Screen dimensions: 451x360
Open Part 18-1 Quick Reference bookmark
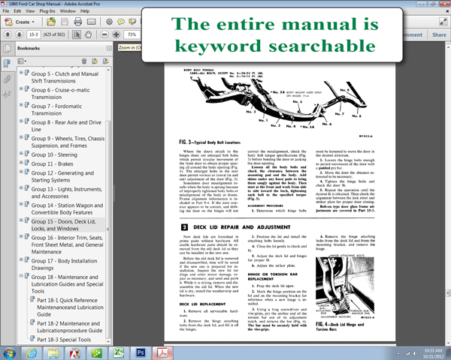pos(70,307)
